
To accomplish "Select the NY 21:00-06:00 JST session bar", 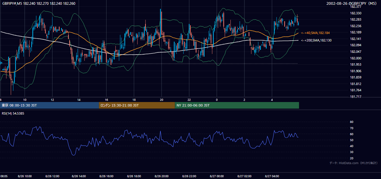I will (237, 105).
